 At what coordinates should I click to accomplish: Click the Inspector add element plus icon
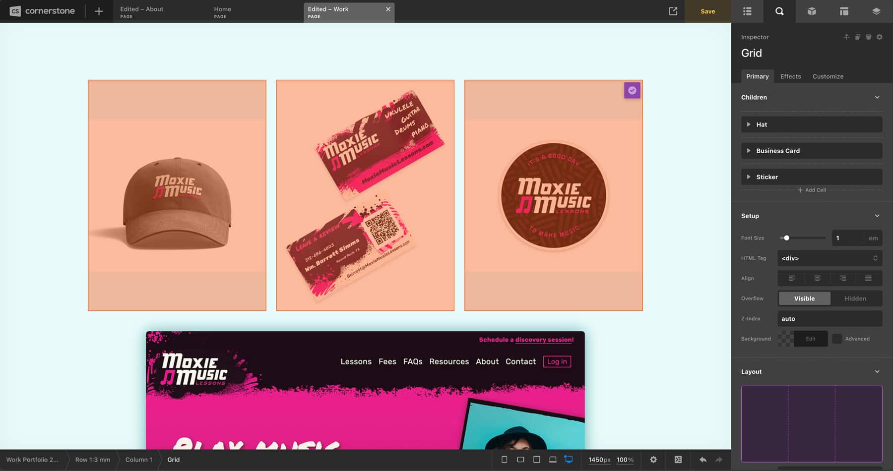846,37
